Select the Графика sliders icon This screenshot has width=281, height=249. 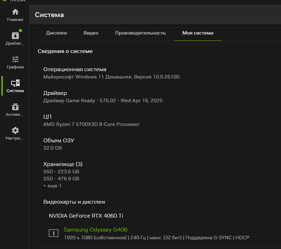(x=15, y=59)
